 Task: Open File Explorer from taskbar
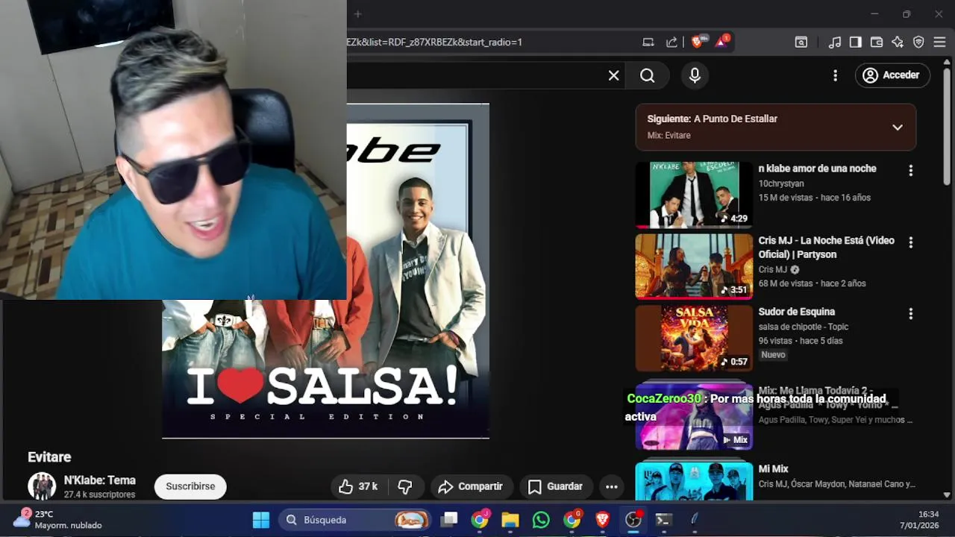[x=510, y=520]
